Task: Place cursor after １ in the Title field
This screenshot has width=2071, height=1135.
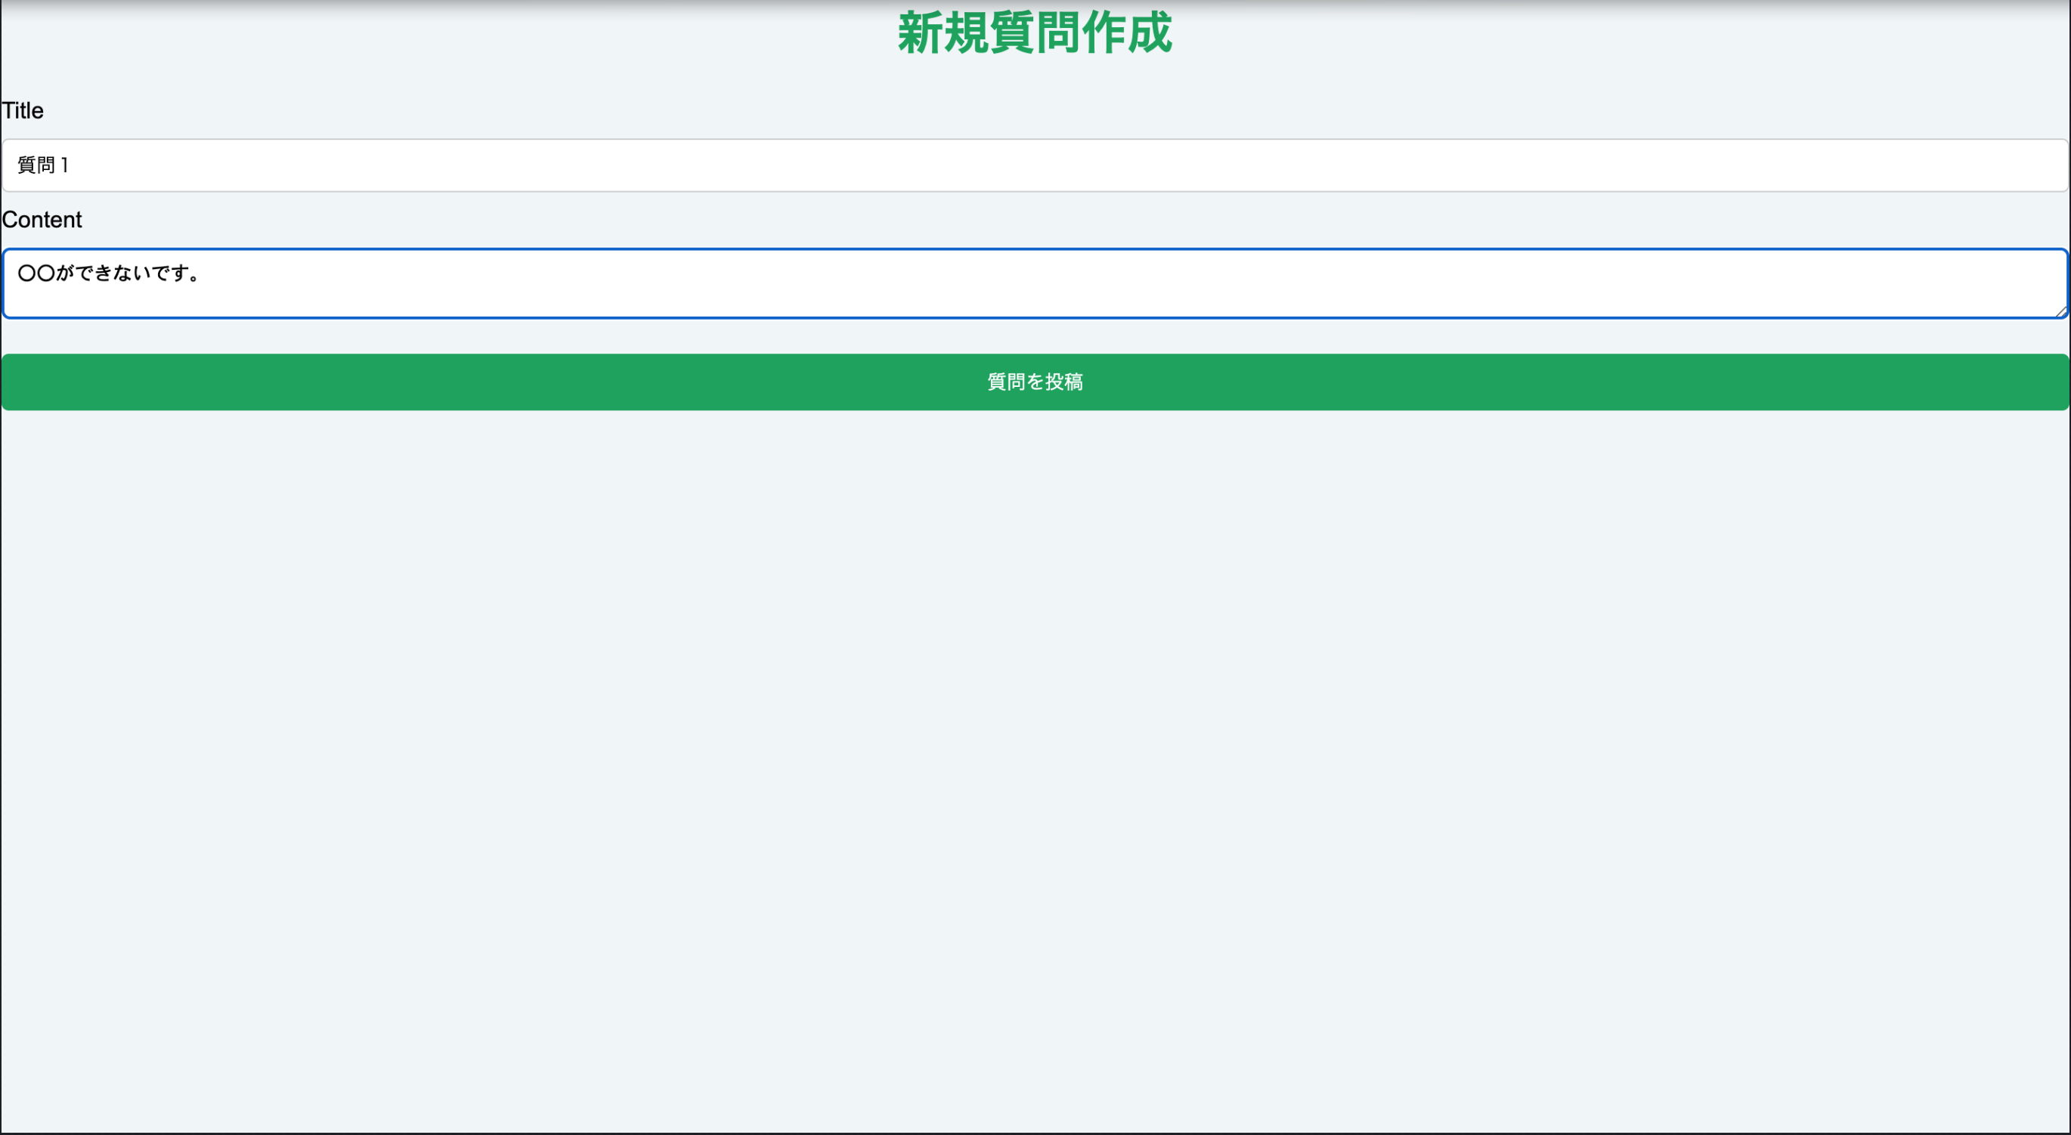Action: point(73,165)
